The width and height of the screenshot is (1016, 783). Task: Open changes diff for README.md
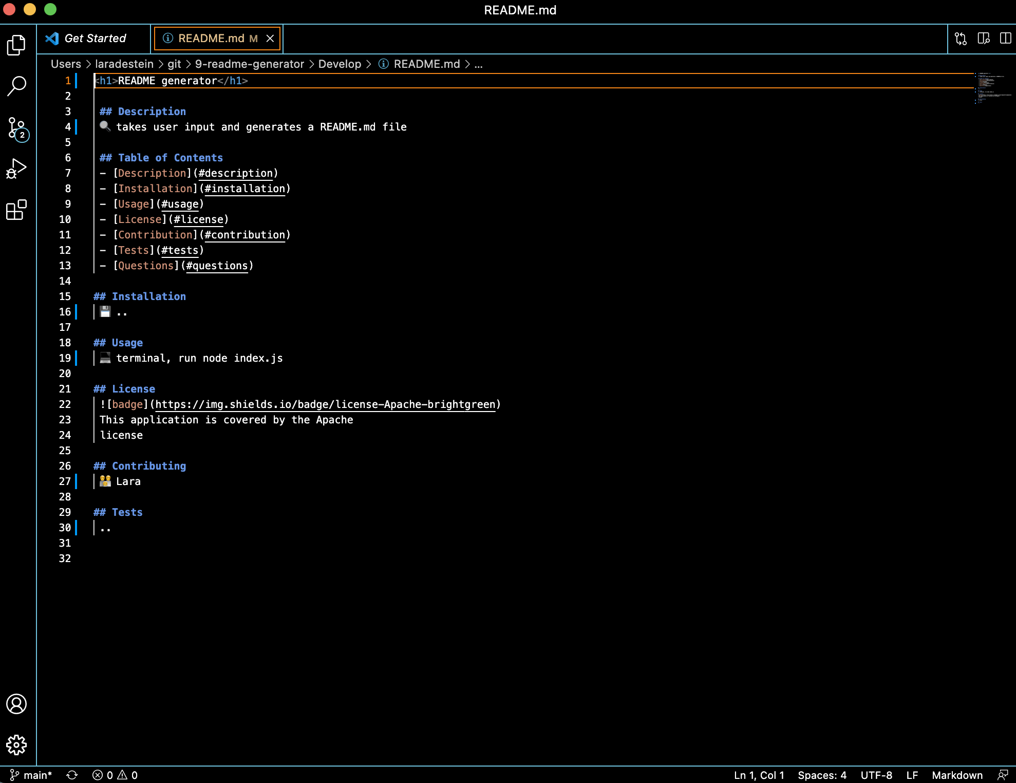point(961,39)
